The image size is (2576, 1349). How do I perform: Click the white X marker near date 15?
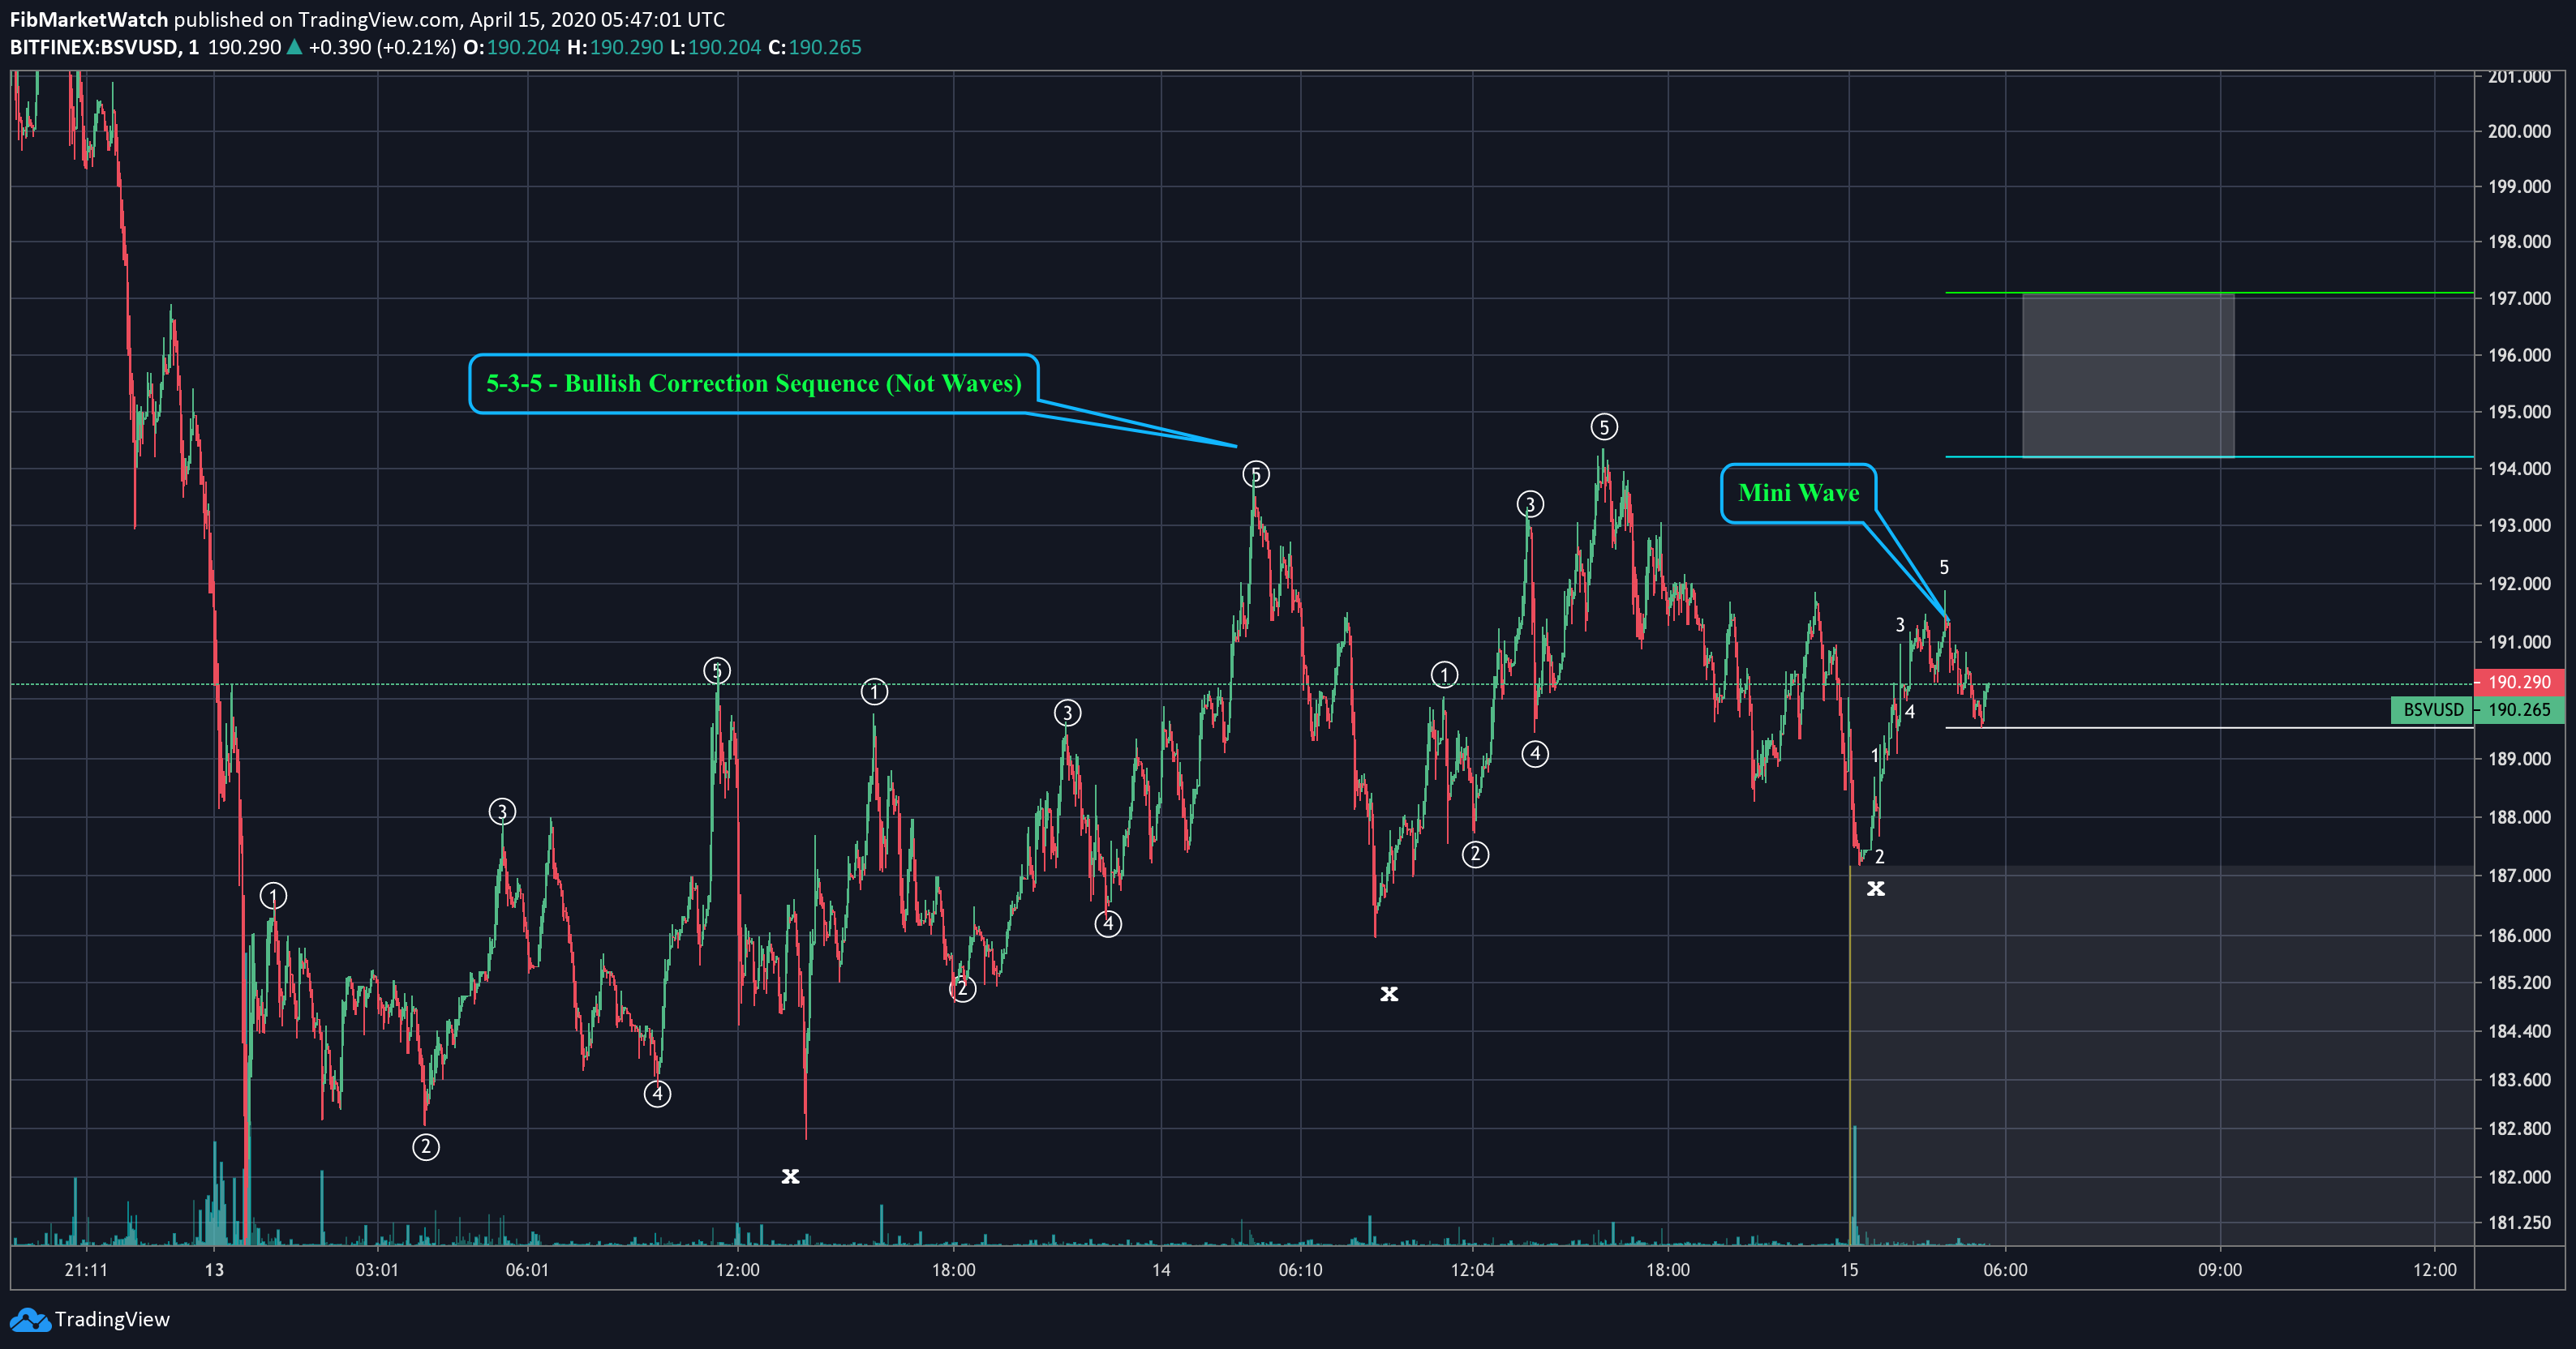click(1875, 889)
